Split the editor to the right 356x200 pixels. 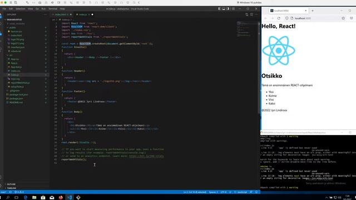[x=251, y=14]
